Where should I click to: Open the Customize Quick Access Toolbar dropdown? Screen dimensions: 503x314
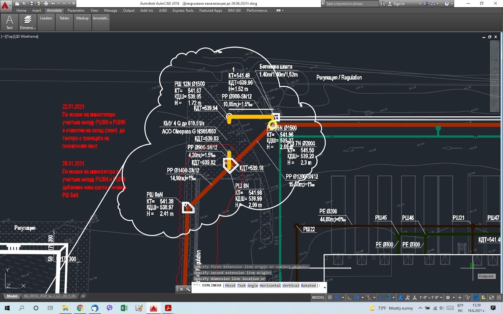tap(74, 4)
